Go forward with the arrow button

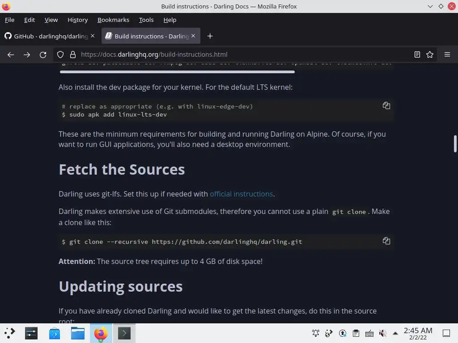tap(27, 54)
